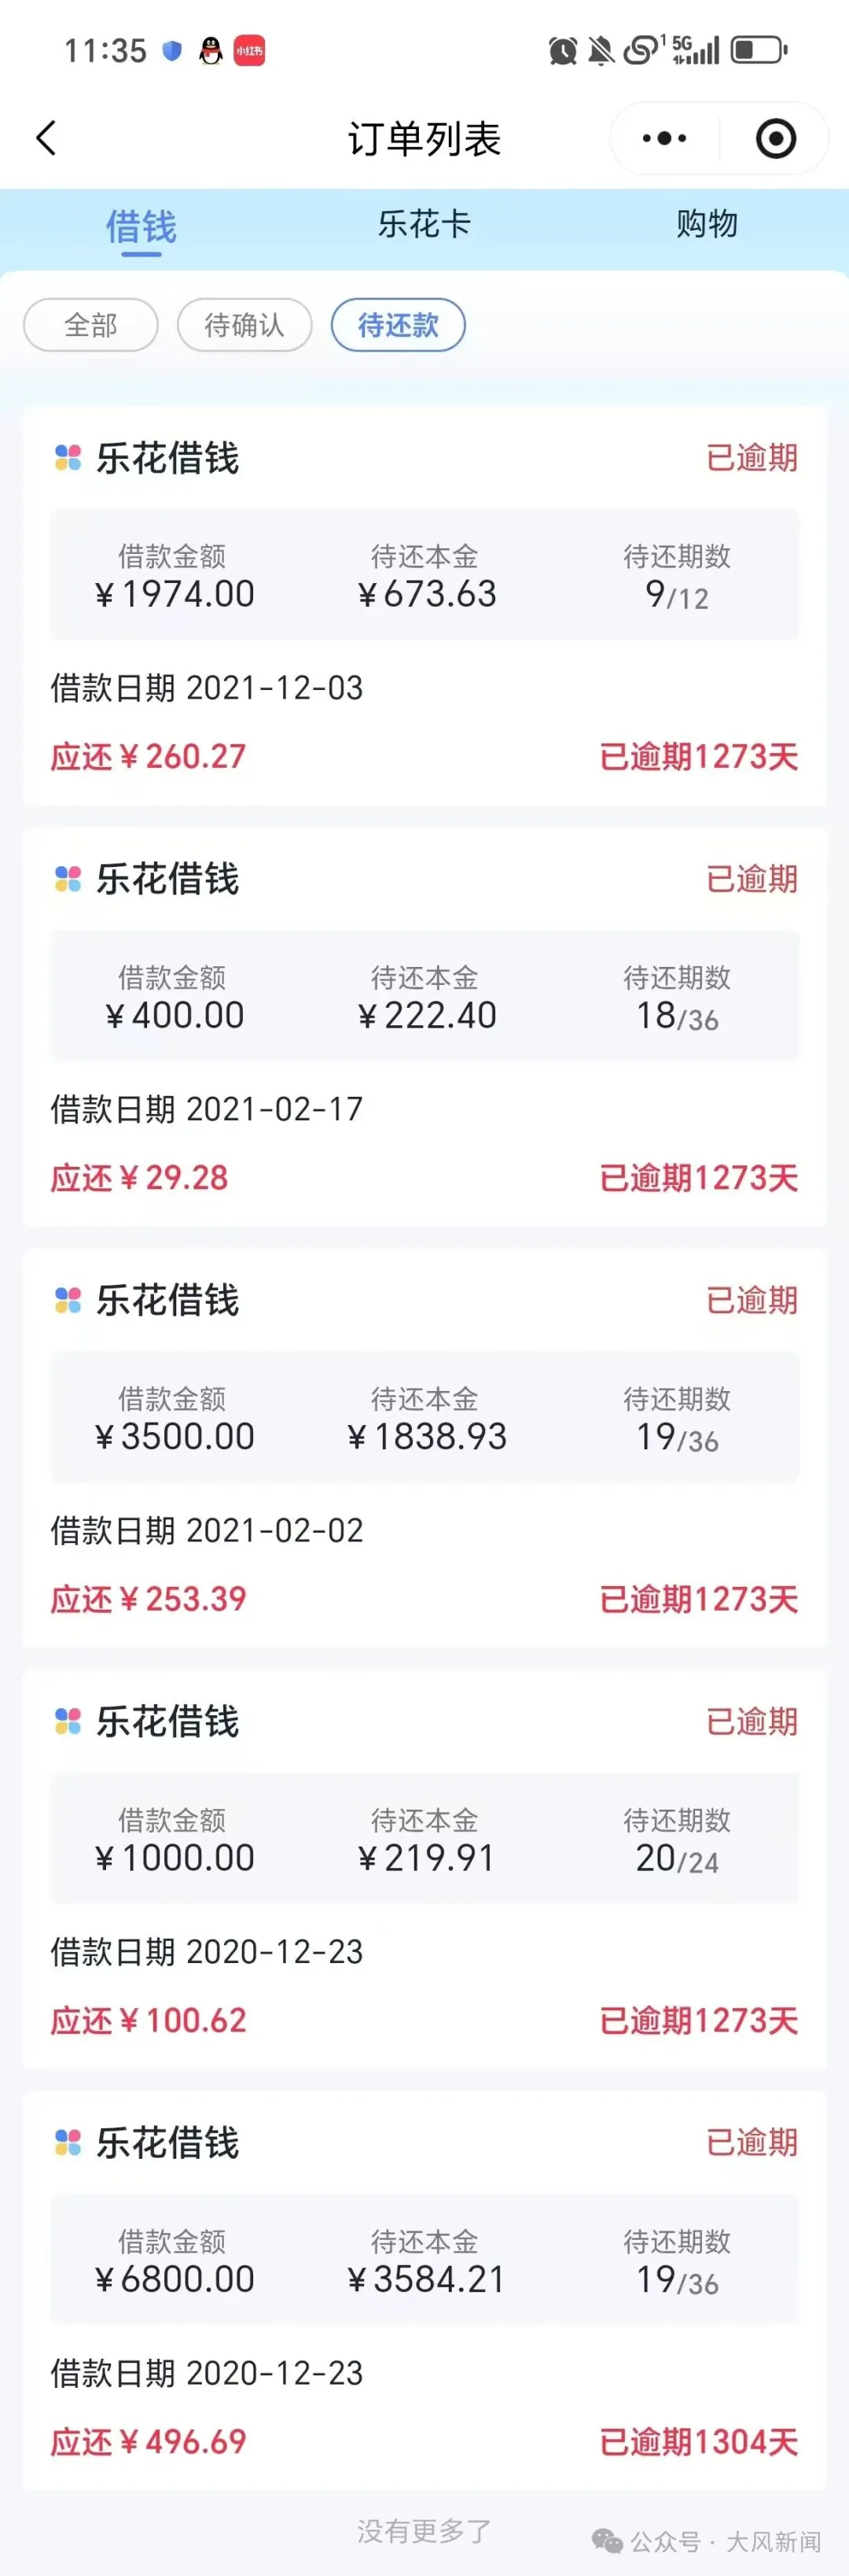Tap the muted bell status icon
Image resolution: width=849 pixels, height=2576 pixels.
(x=601, y=50)
